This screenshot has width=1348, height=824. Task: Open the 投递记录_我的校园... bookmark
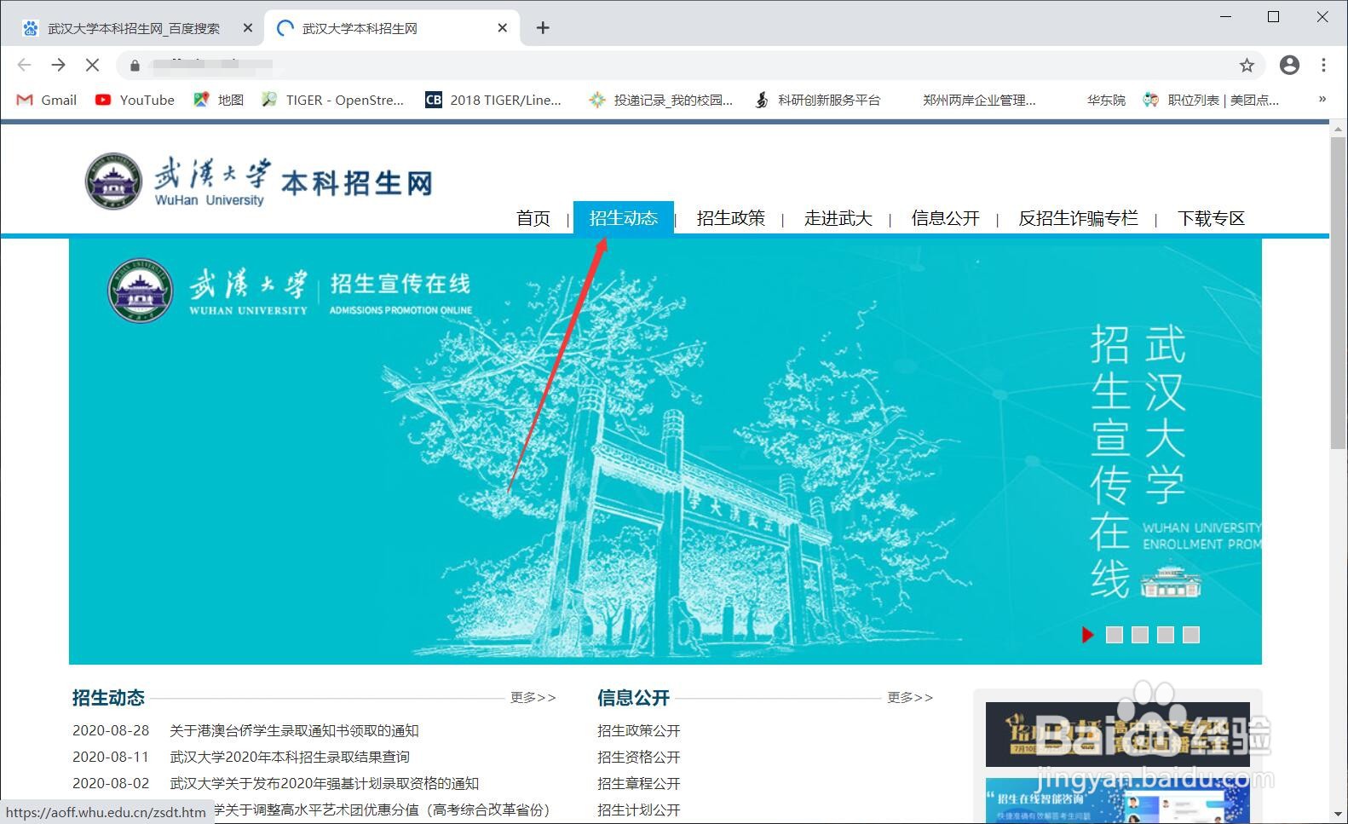tap(660, 100)
